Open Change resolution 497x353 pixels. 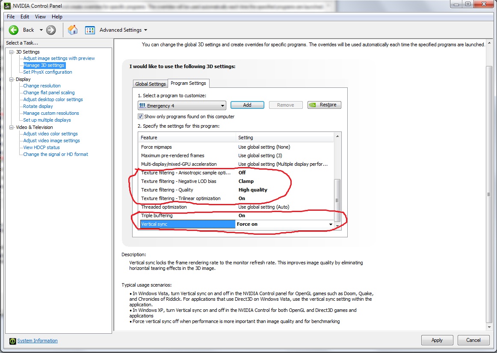(42, 86)
